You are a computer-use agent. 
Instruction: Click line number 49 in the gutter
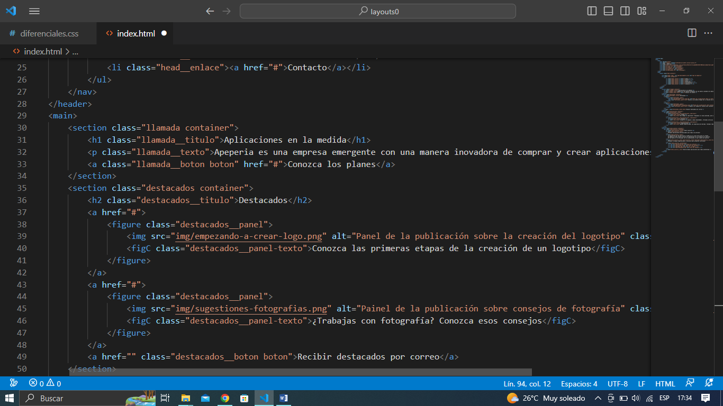[22, 357]
